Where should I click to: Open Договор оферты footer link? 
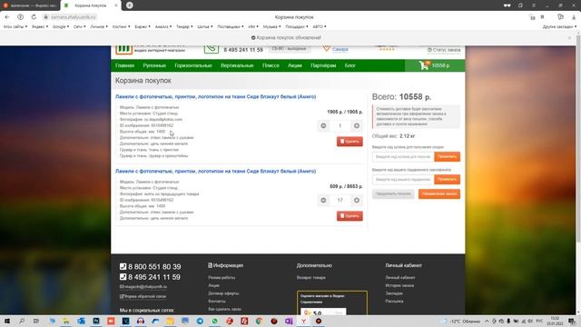pos(223,293)
